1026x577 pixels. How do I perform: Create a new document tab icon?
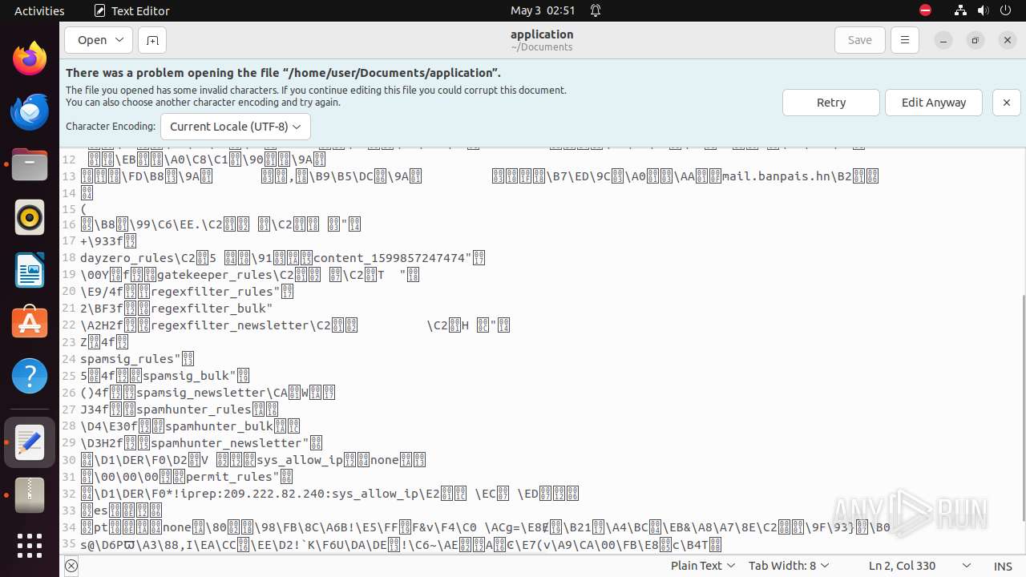[x=151, y=40]
